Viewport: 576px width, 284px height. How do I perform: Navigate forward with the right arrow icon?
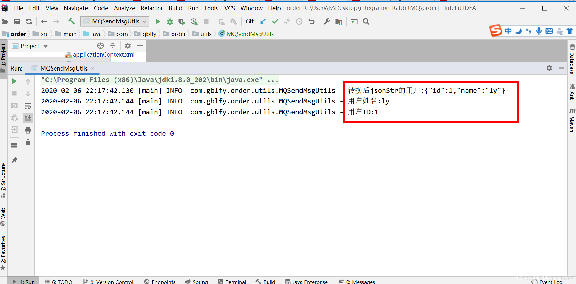click(x=56, y=21)
